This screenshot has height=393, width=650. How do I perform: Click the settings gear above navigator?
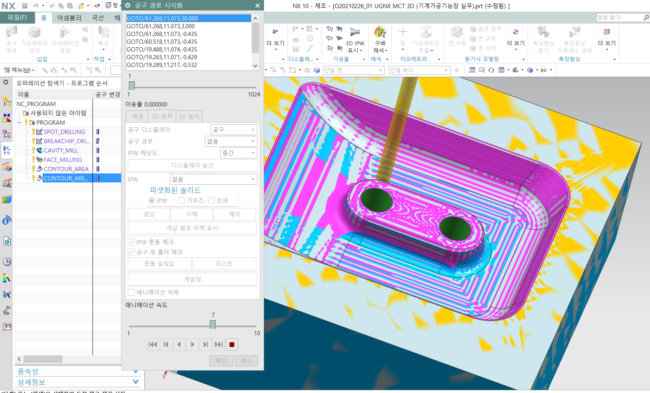click(6, 82)
